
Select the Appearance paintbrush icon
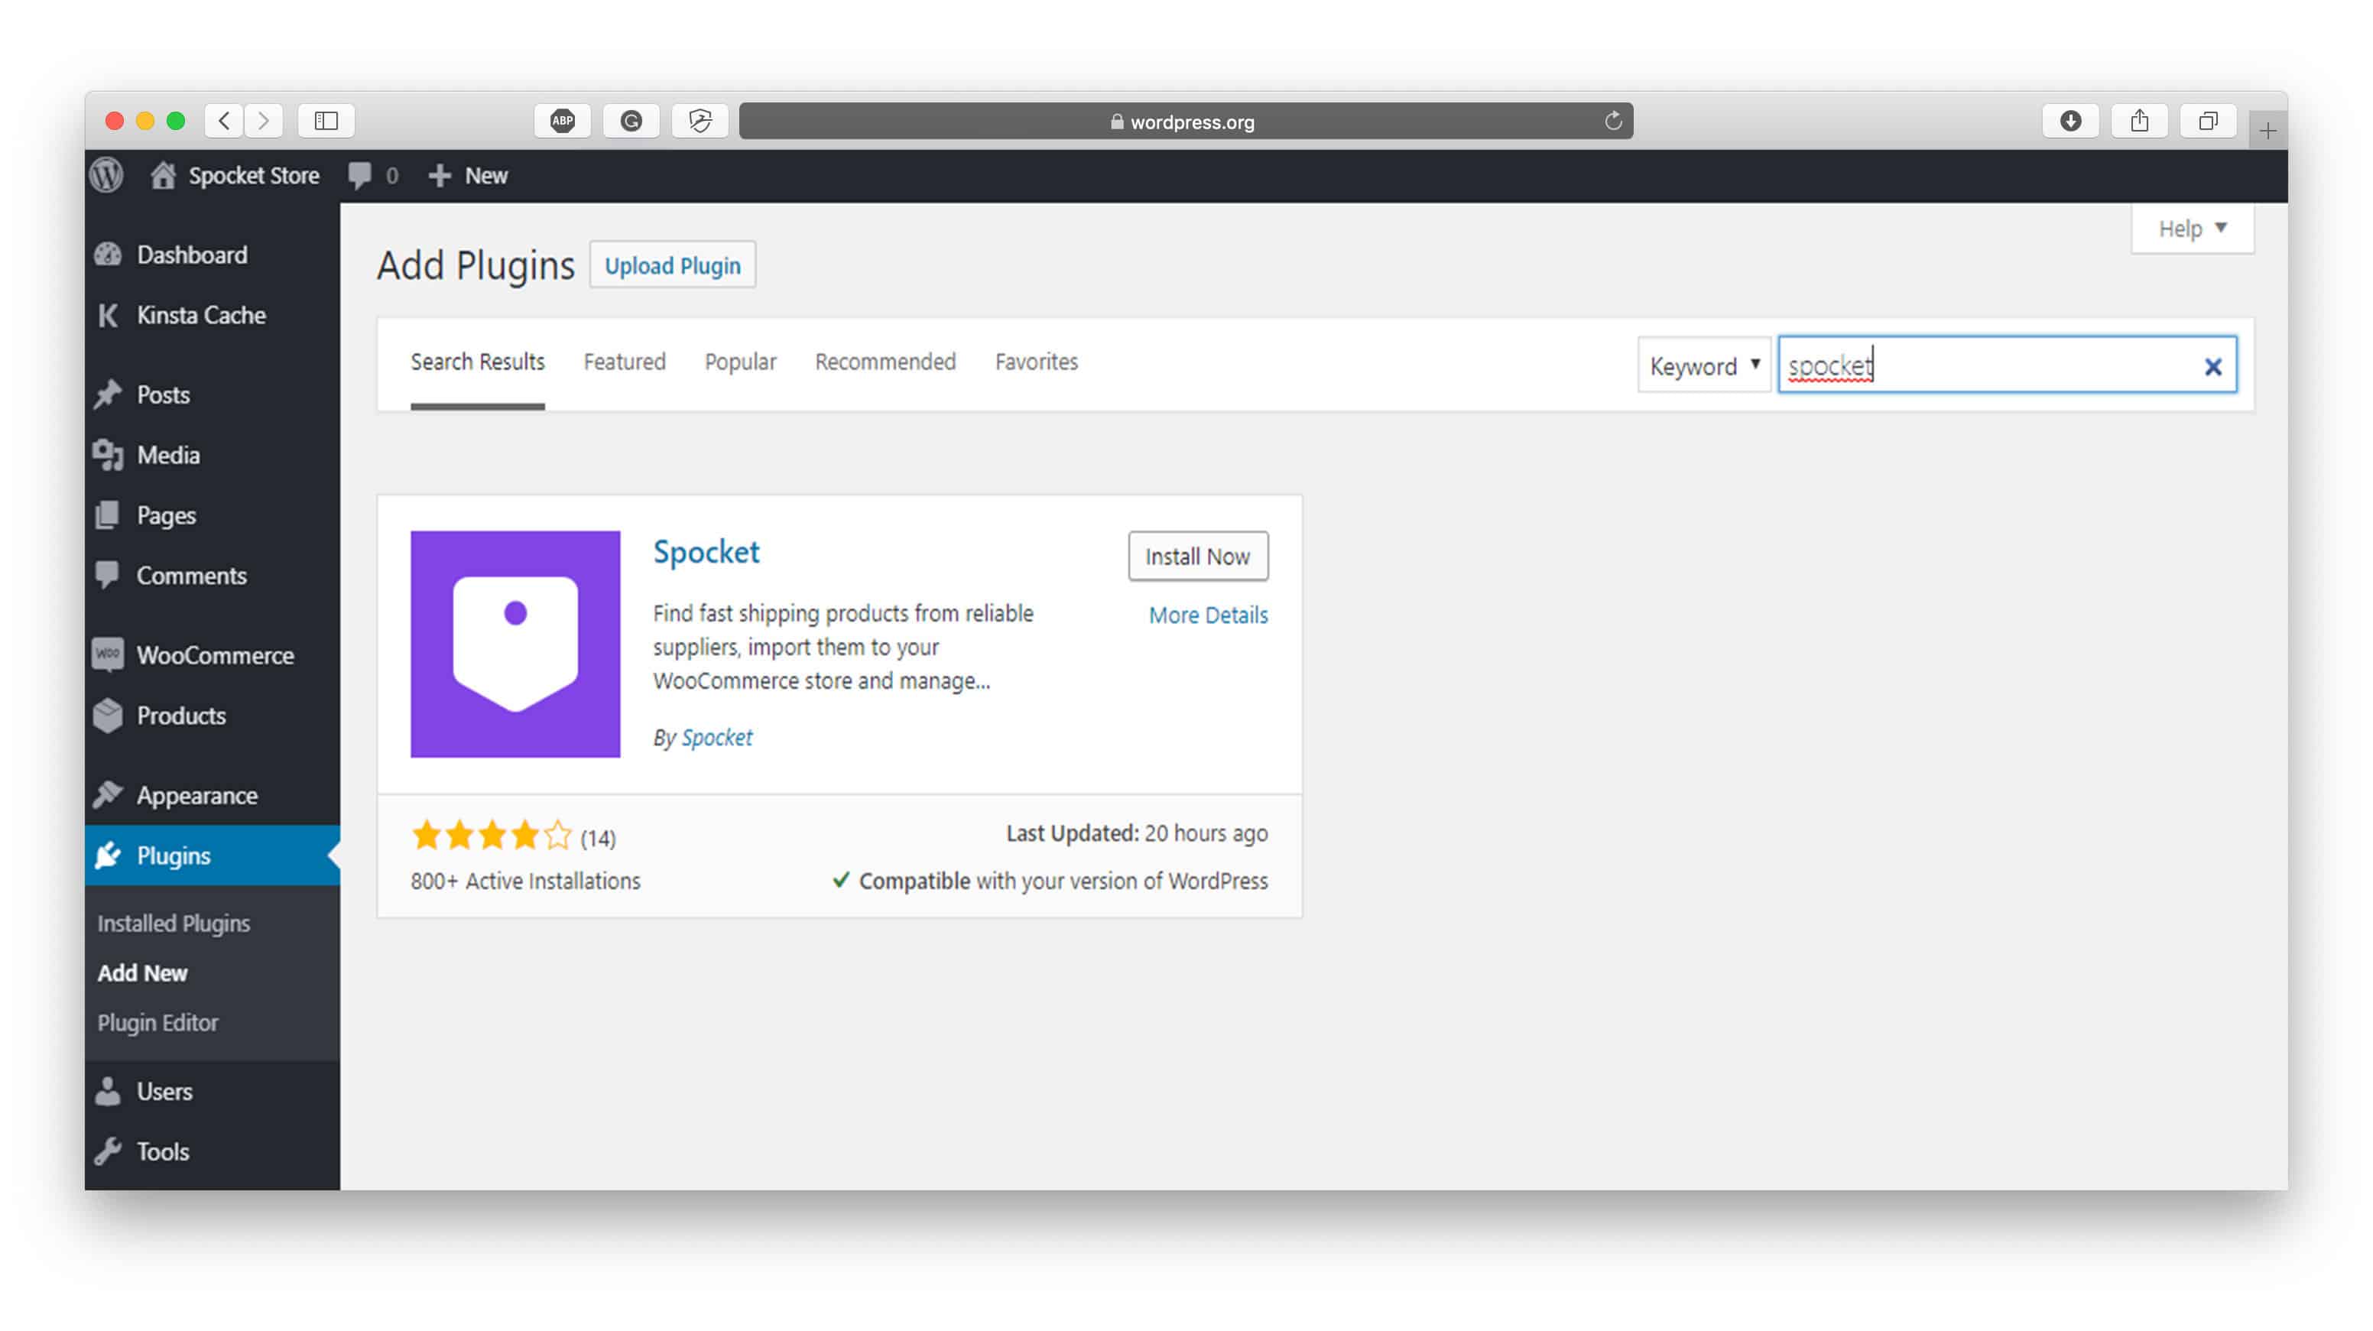107,795
